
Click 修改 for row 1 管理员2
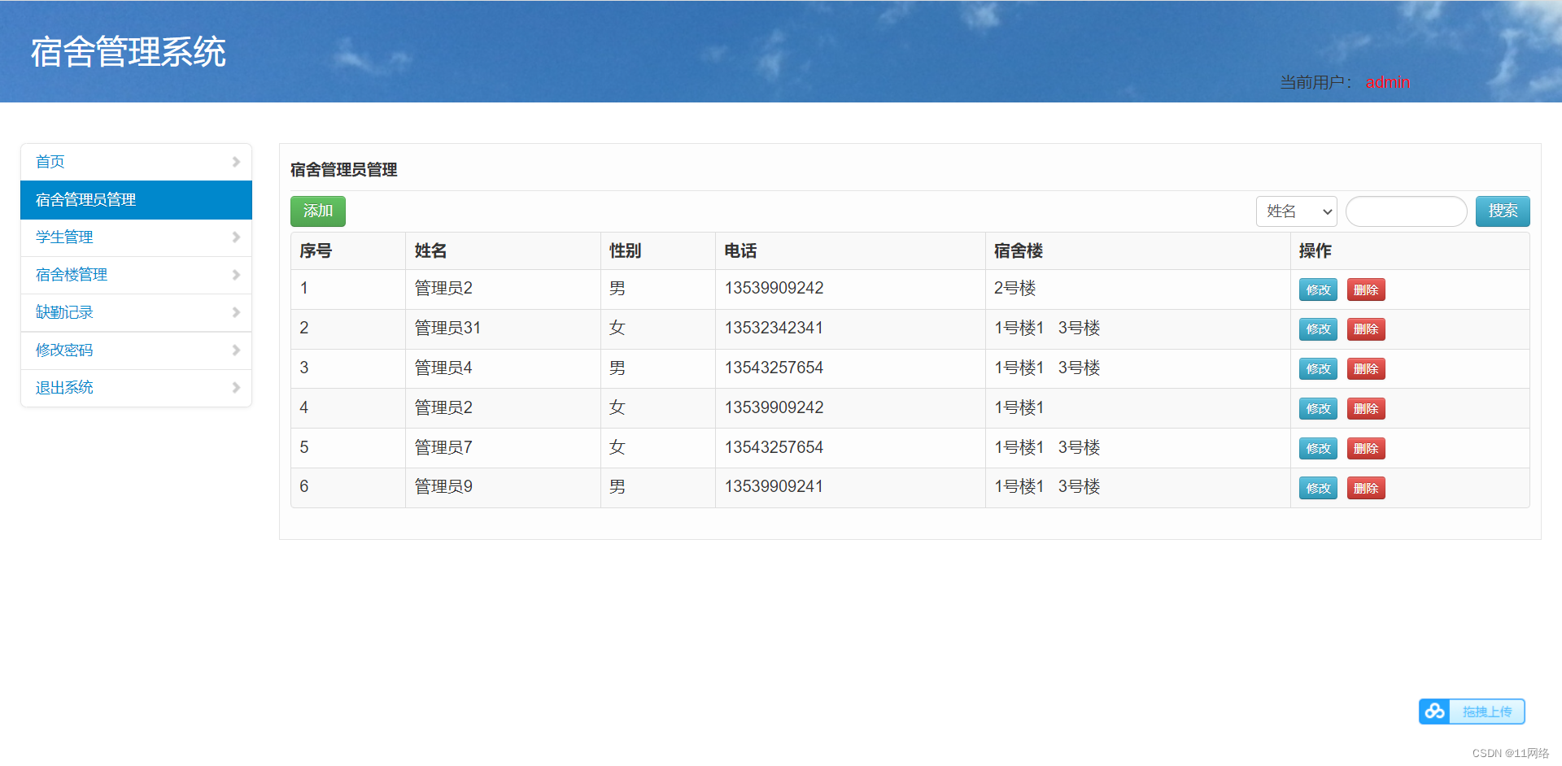tap(1318, 289)
